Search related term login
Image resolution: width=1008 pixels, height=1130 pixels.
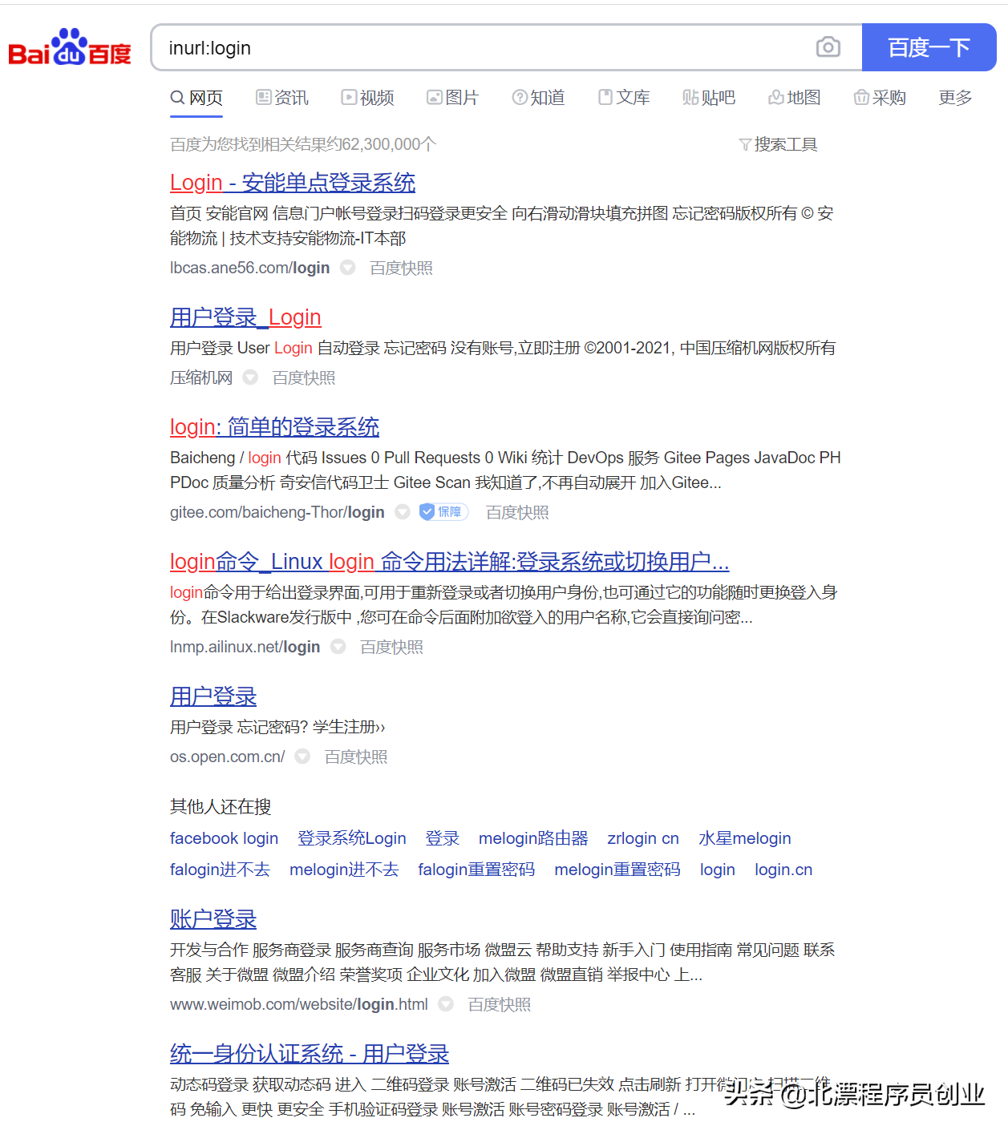pos(718,870)
